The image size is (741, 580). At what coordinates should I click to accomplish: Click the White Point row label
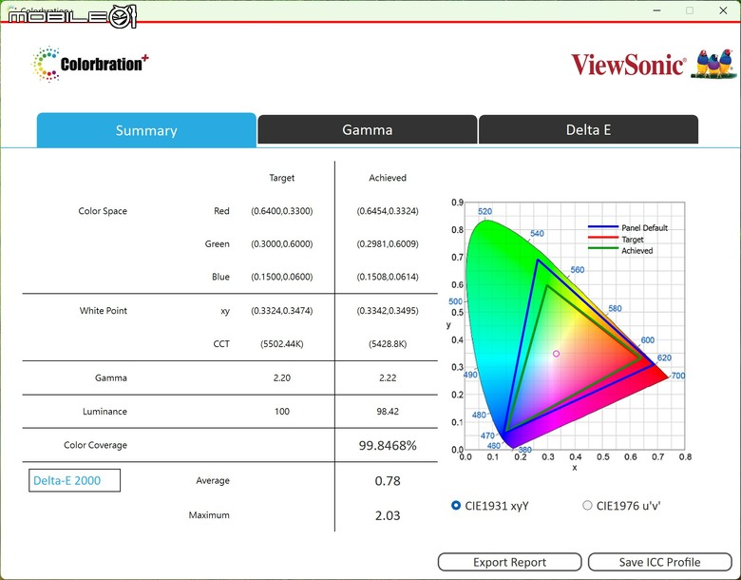point(103,310)
